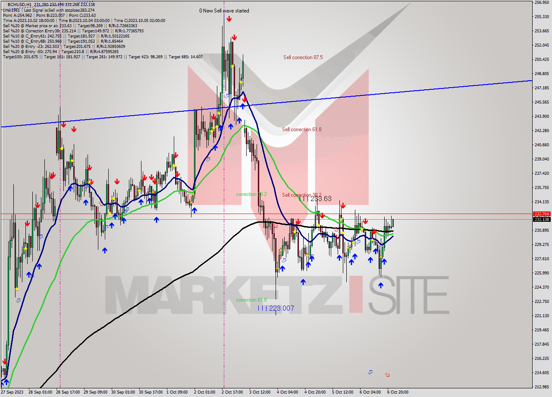The image size is (552, 397).
Task: Click the 214.605 price axis value
Action: (542, 373)
